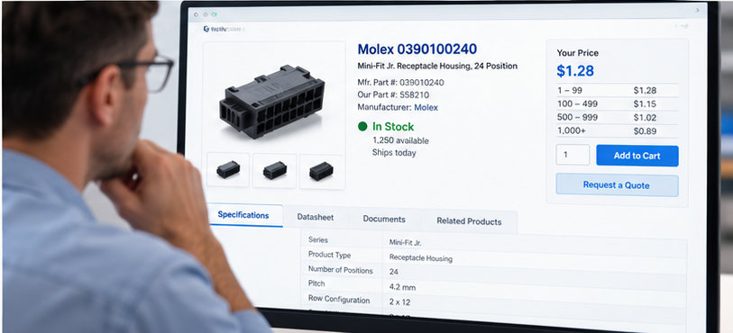
Task: Click the Row Configuration label
Action: point(339,299)
